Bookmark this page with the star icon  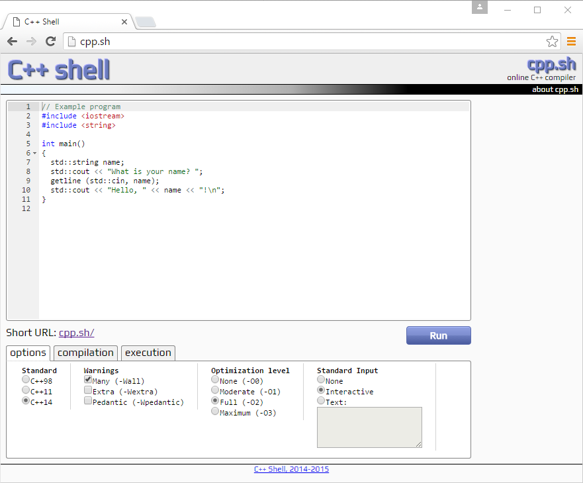coord(552,41)
